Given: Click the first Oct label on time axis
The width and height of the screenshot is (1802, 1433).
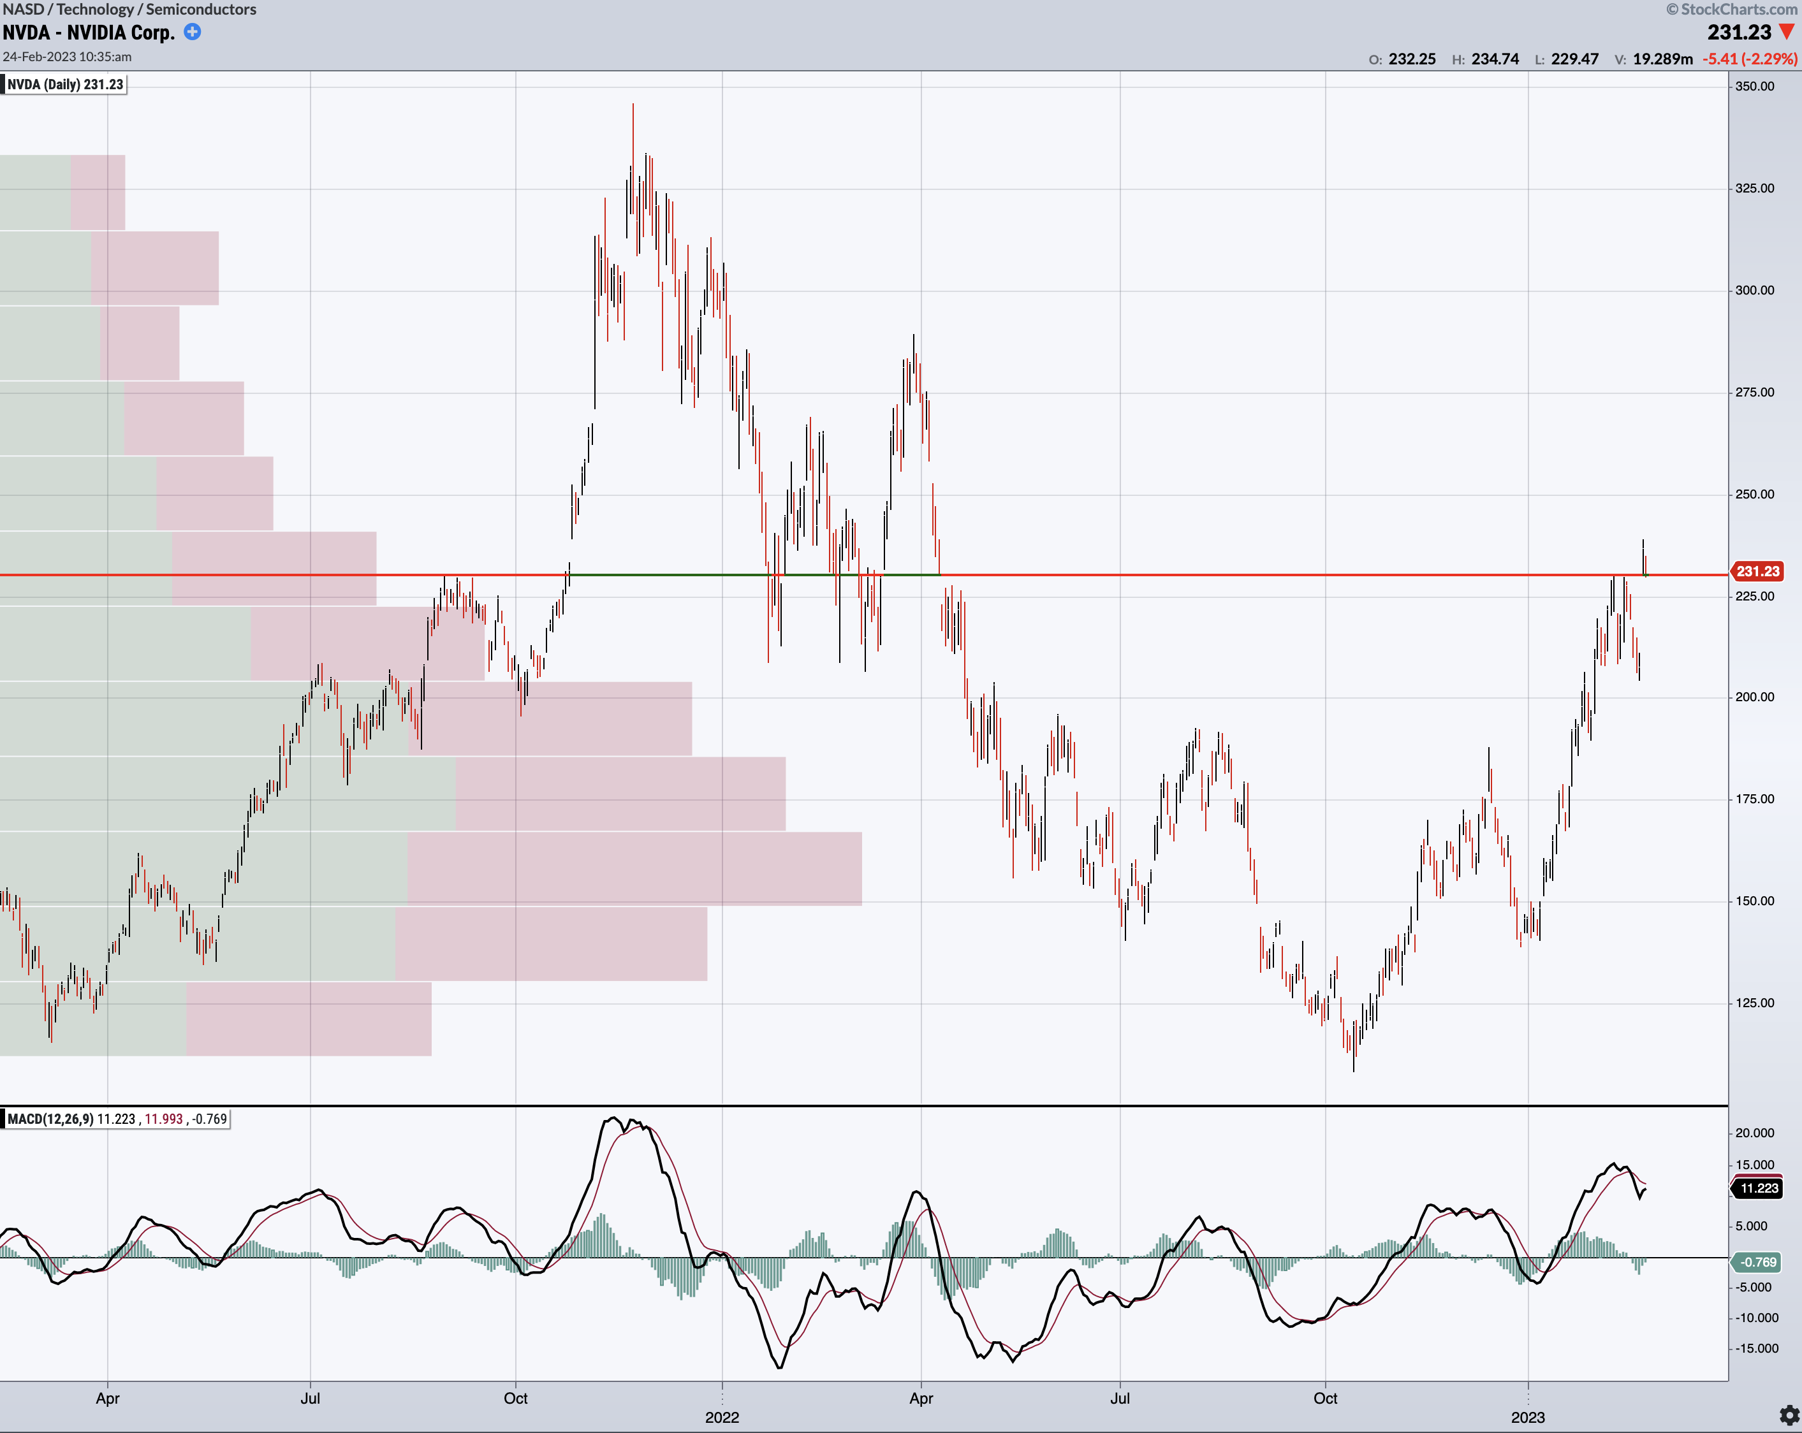Looking at the screenshot, I should pyautogui.click(x=516, y=1399).
